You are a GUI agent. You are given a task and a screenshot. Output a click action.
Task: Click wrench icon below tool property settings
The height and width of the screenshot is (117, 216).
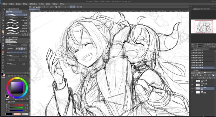click(x=28, y=73)
